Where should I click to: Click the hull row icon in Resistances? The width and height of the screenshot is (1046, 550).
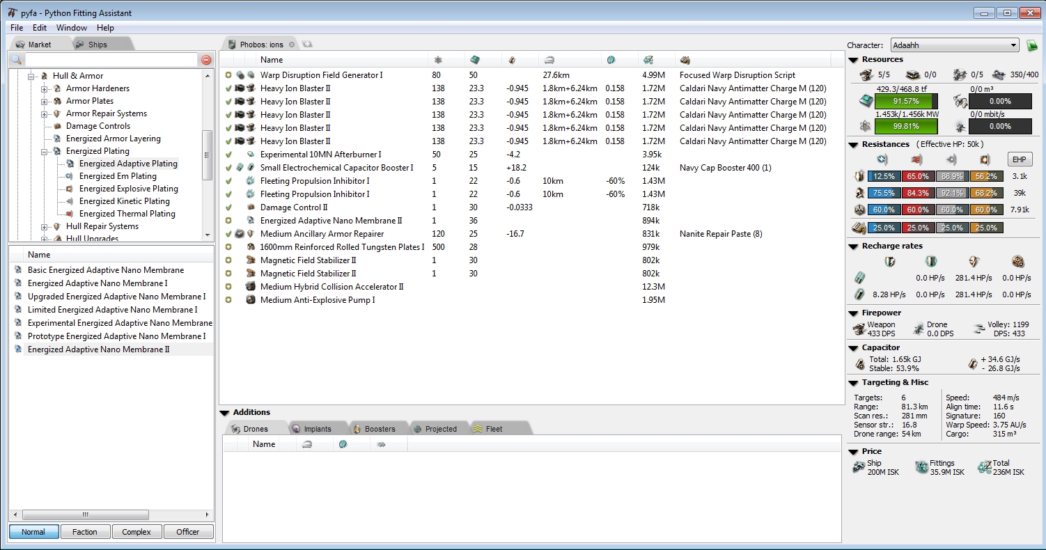click(859, 210)
